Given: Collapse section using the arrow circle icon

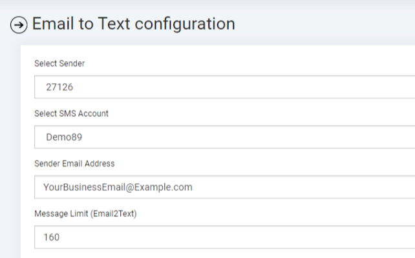Looking at the screenshot, I should click(19, 25).
